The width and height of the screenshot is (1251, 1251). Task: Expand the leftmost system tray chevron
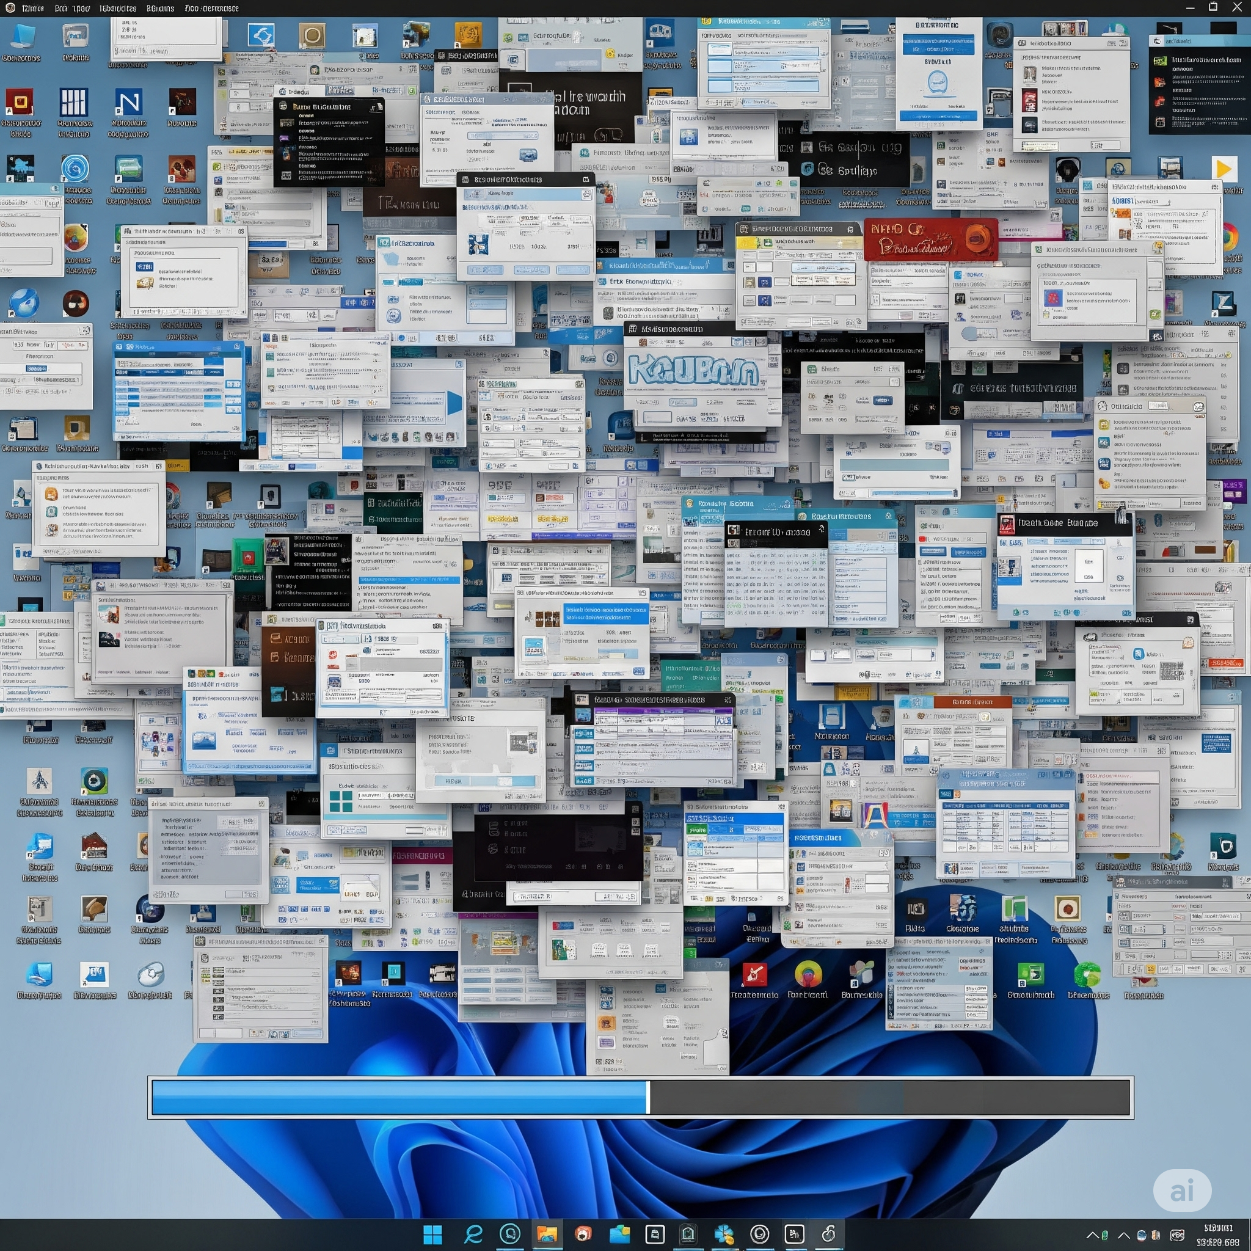[x=1093, y=1236]
